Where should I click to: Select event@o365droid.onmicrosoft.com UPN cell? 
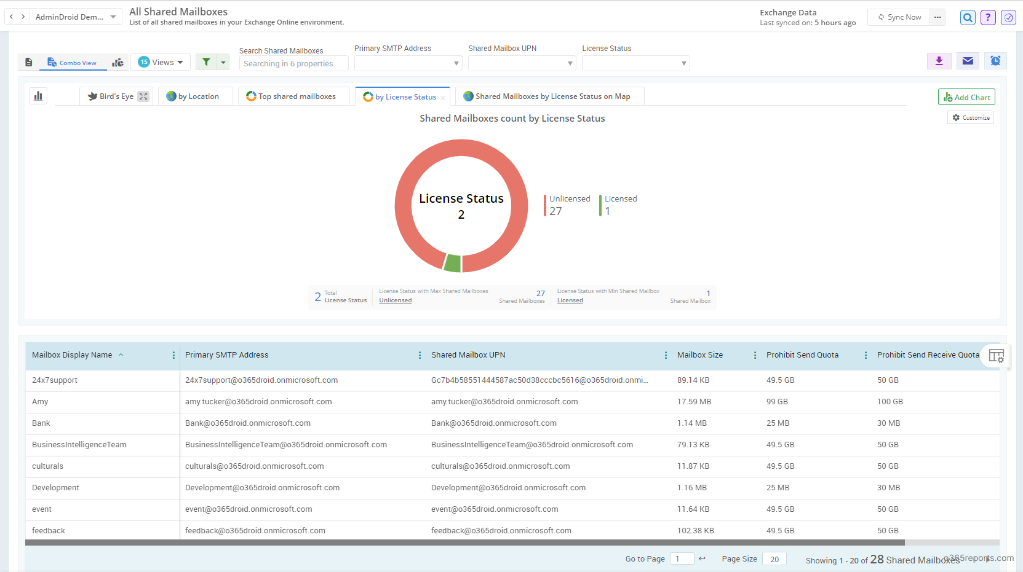(x=548, y=509)
